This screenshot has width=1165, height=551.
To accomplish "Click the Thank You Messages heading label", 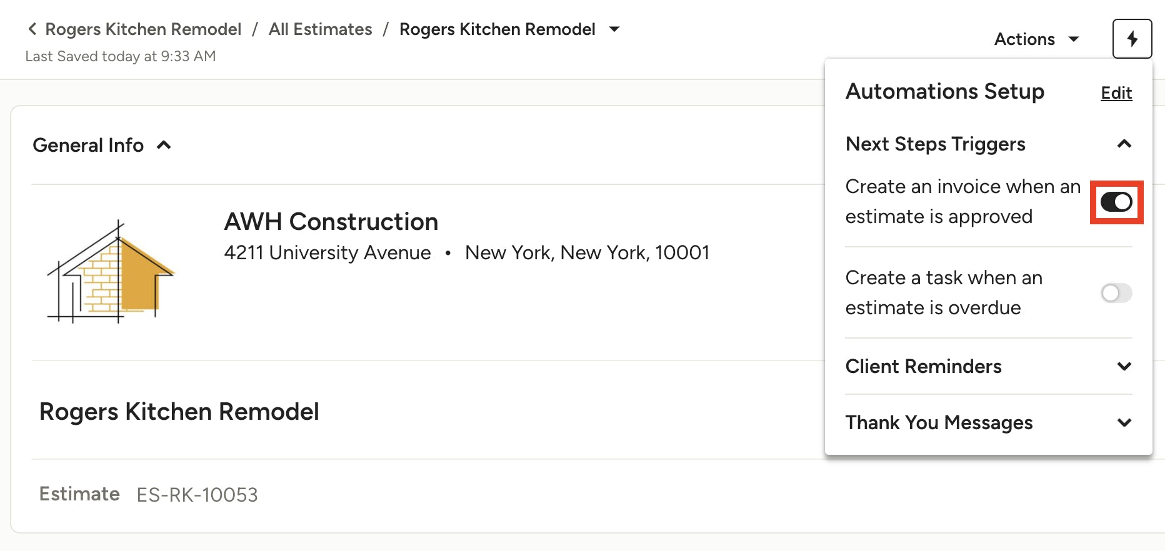I will click(x=939, y=423).
